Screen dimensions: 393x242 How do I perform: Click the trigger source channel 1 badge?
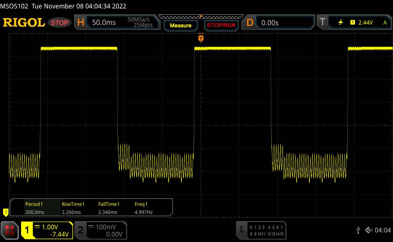pos(352,23)
